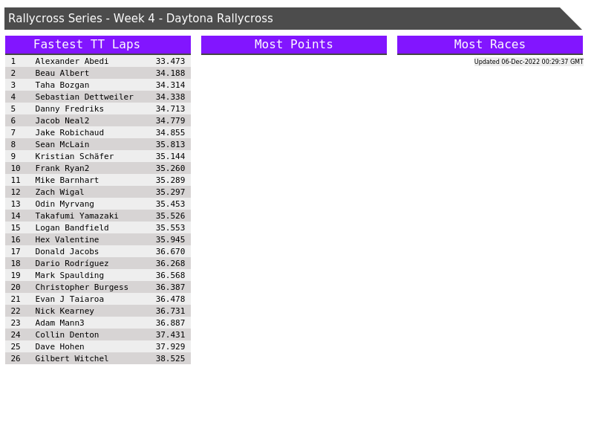594x446 pixels.
Task: Choose Sebastian Dettweiler entry
Action: [84, 97]
